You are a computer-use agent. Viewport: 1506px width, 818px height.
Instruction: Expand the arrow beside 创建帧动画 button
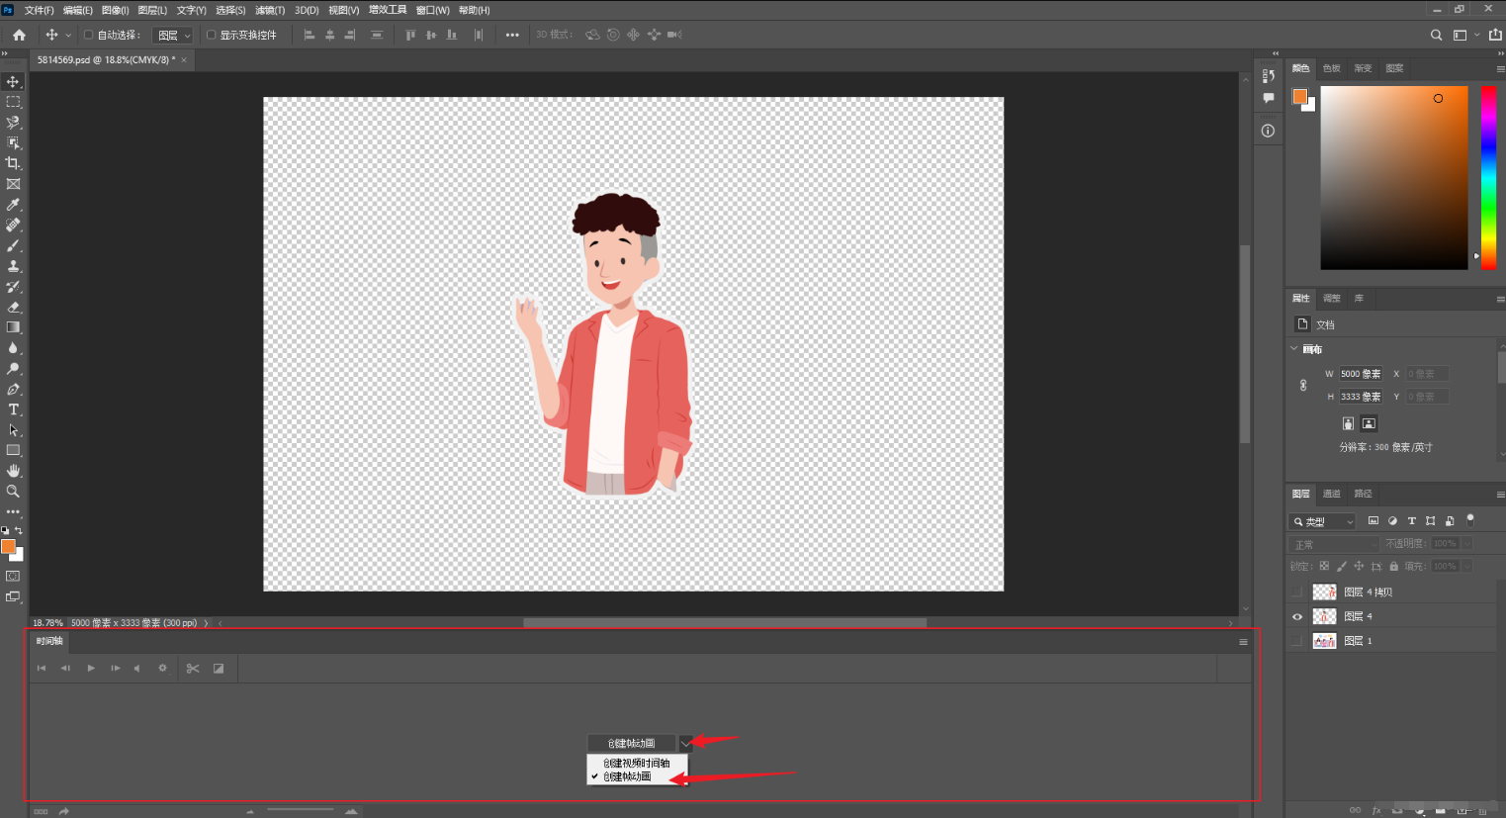(x=685, y=743)
